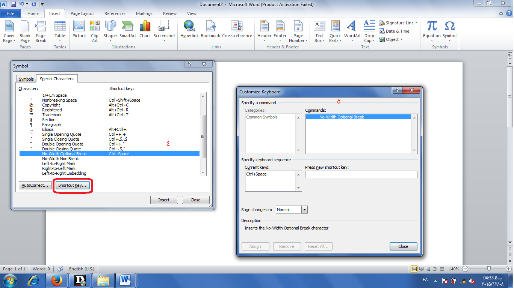This screenshot has width=514, height=288.
Task: Select the Copyright character row
Action: pyautogui.click(x=109, y=105)
